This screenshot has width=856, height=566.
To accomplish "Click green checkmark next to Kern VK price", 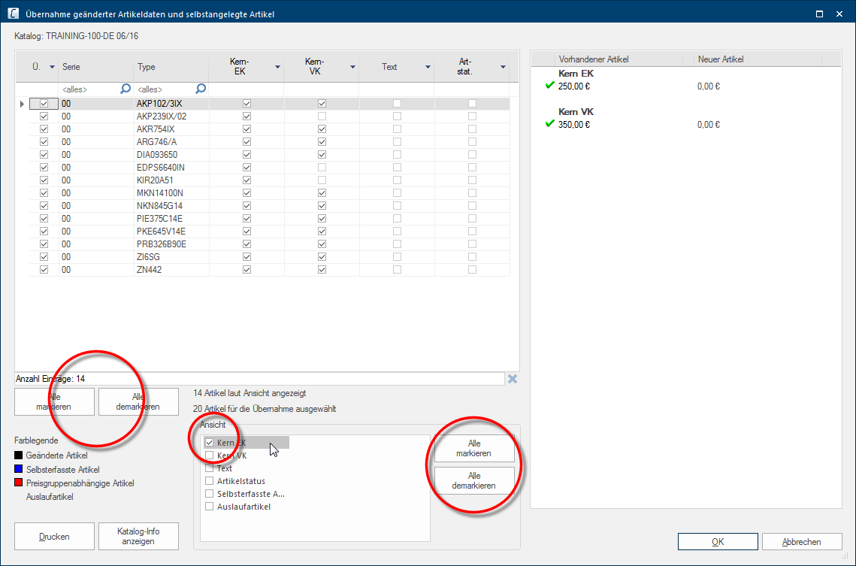I will point(549,124).
